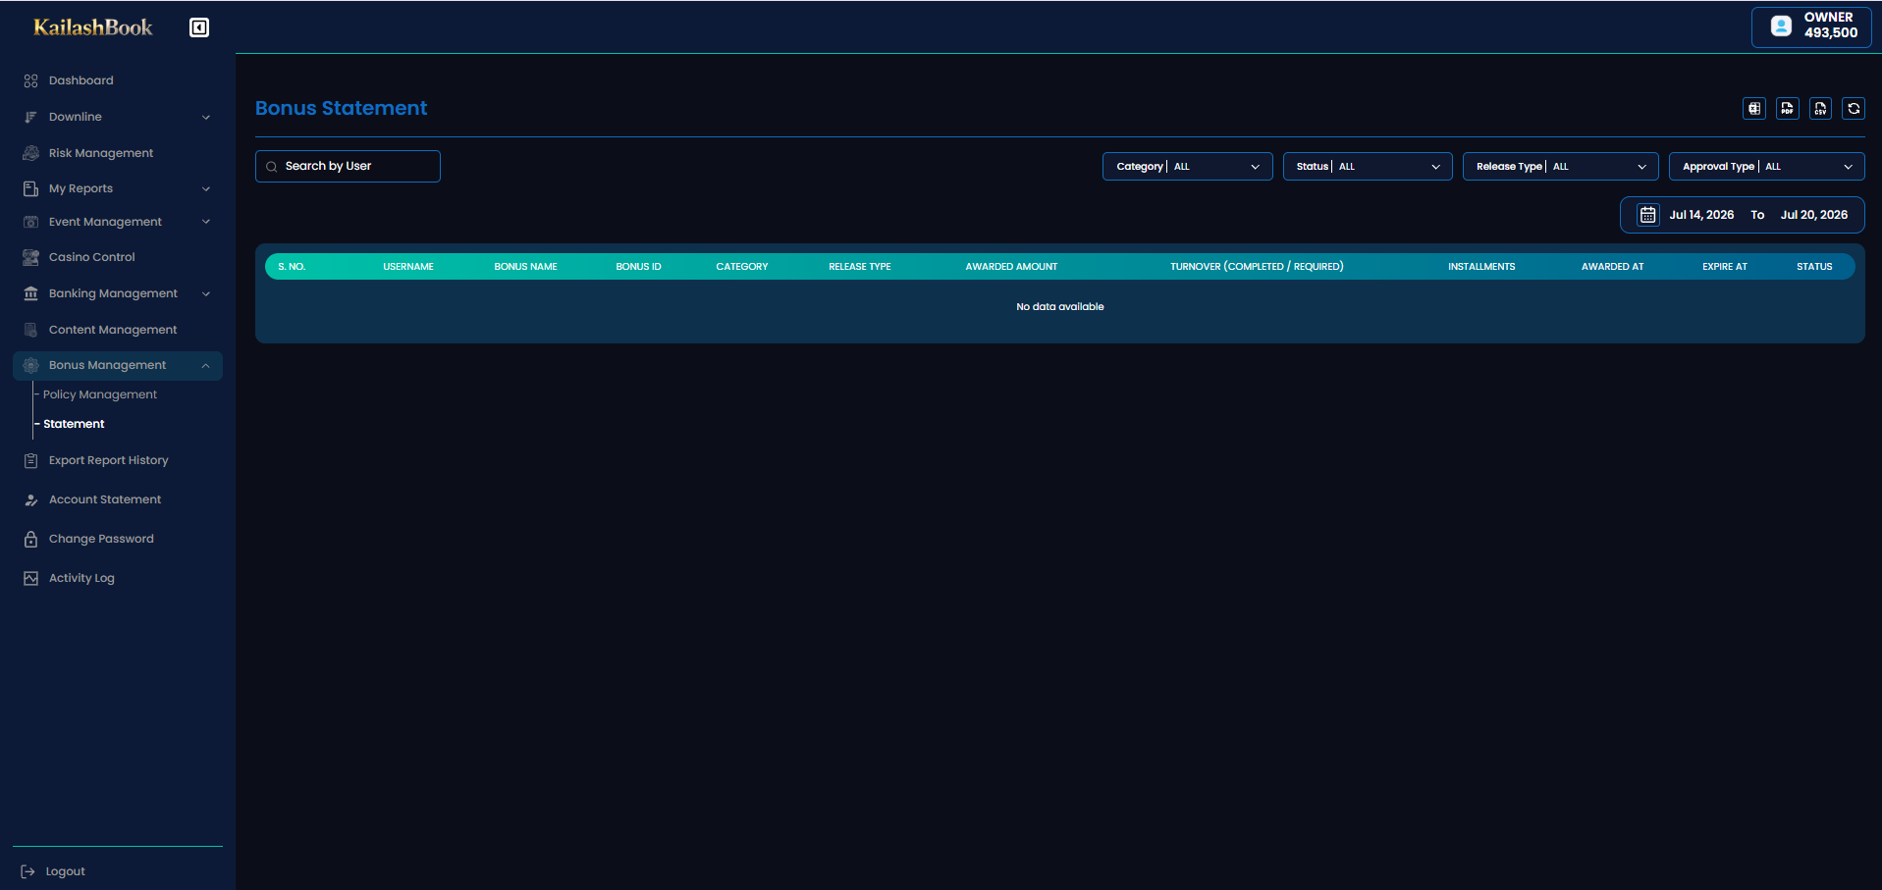Click the CATEGORY column header
This screenshot has width=1882, height=890.
point(742,267)
